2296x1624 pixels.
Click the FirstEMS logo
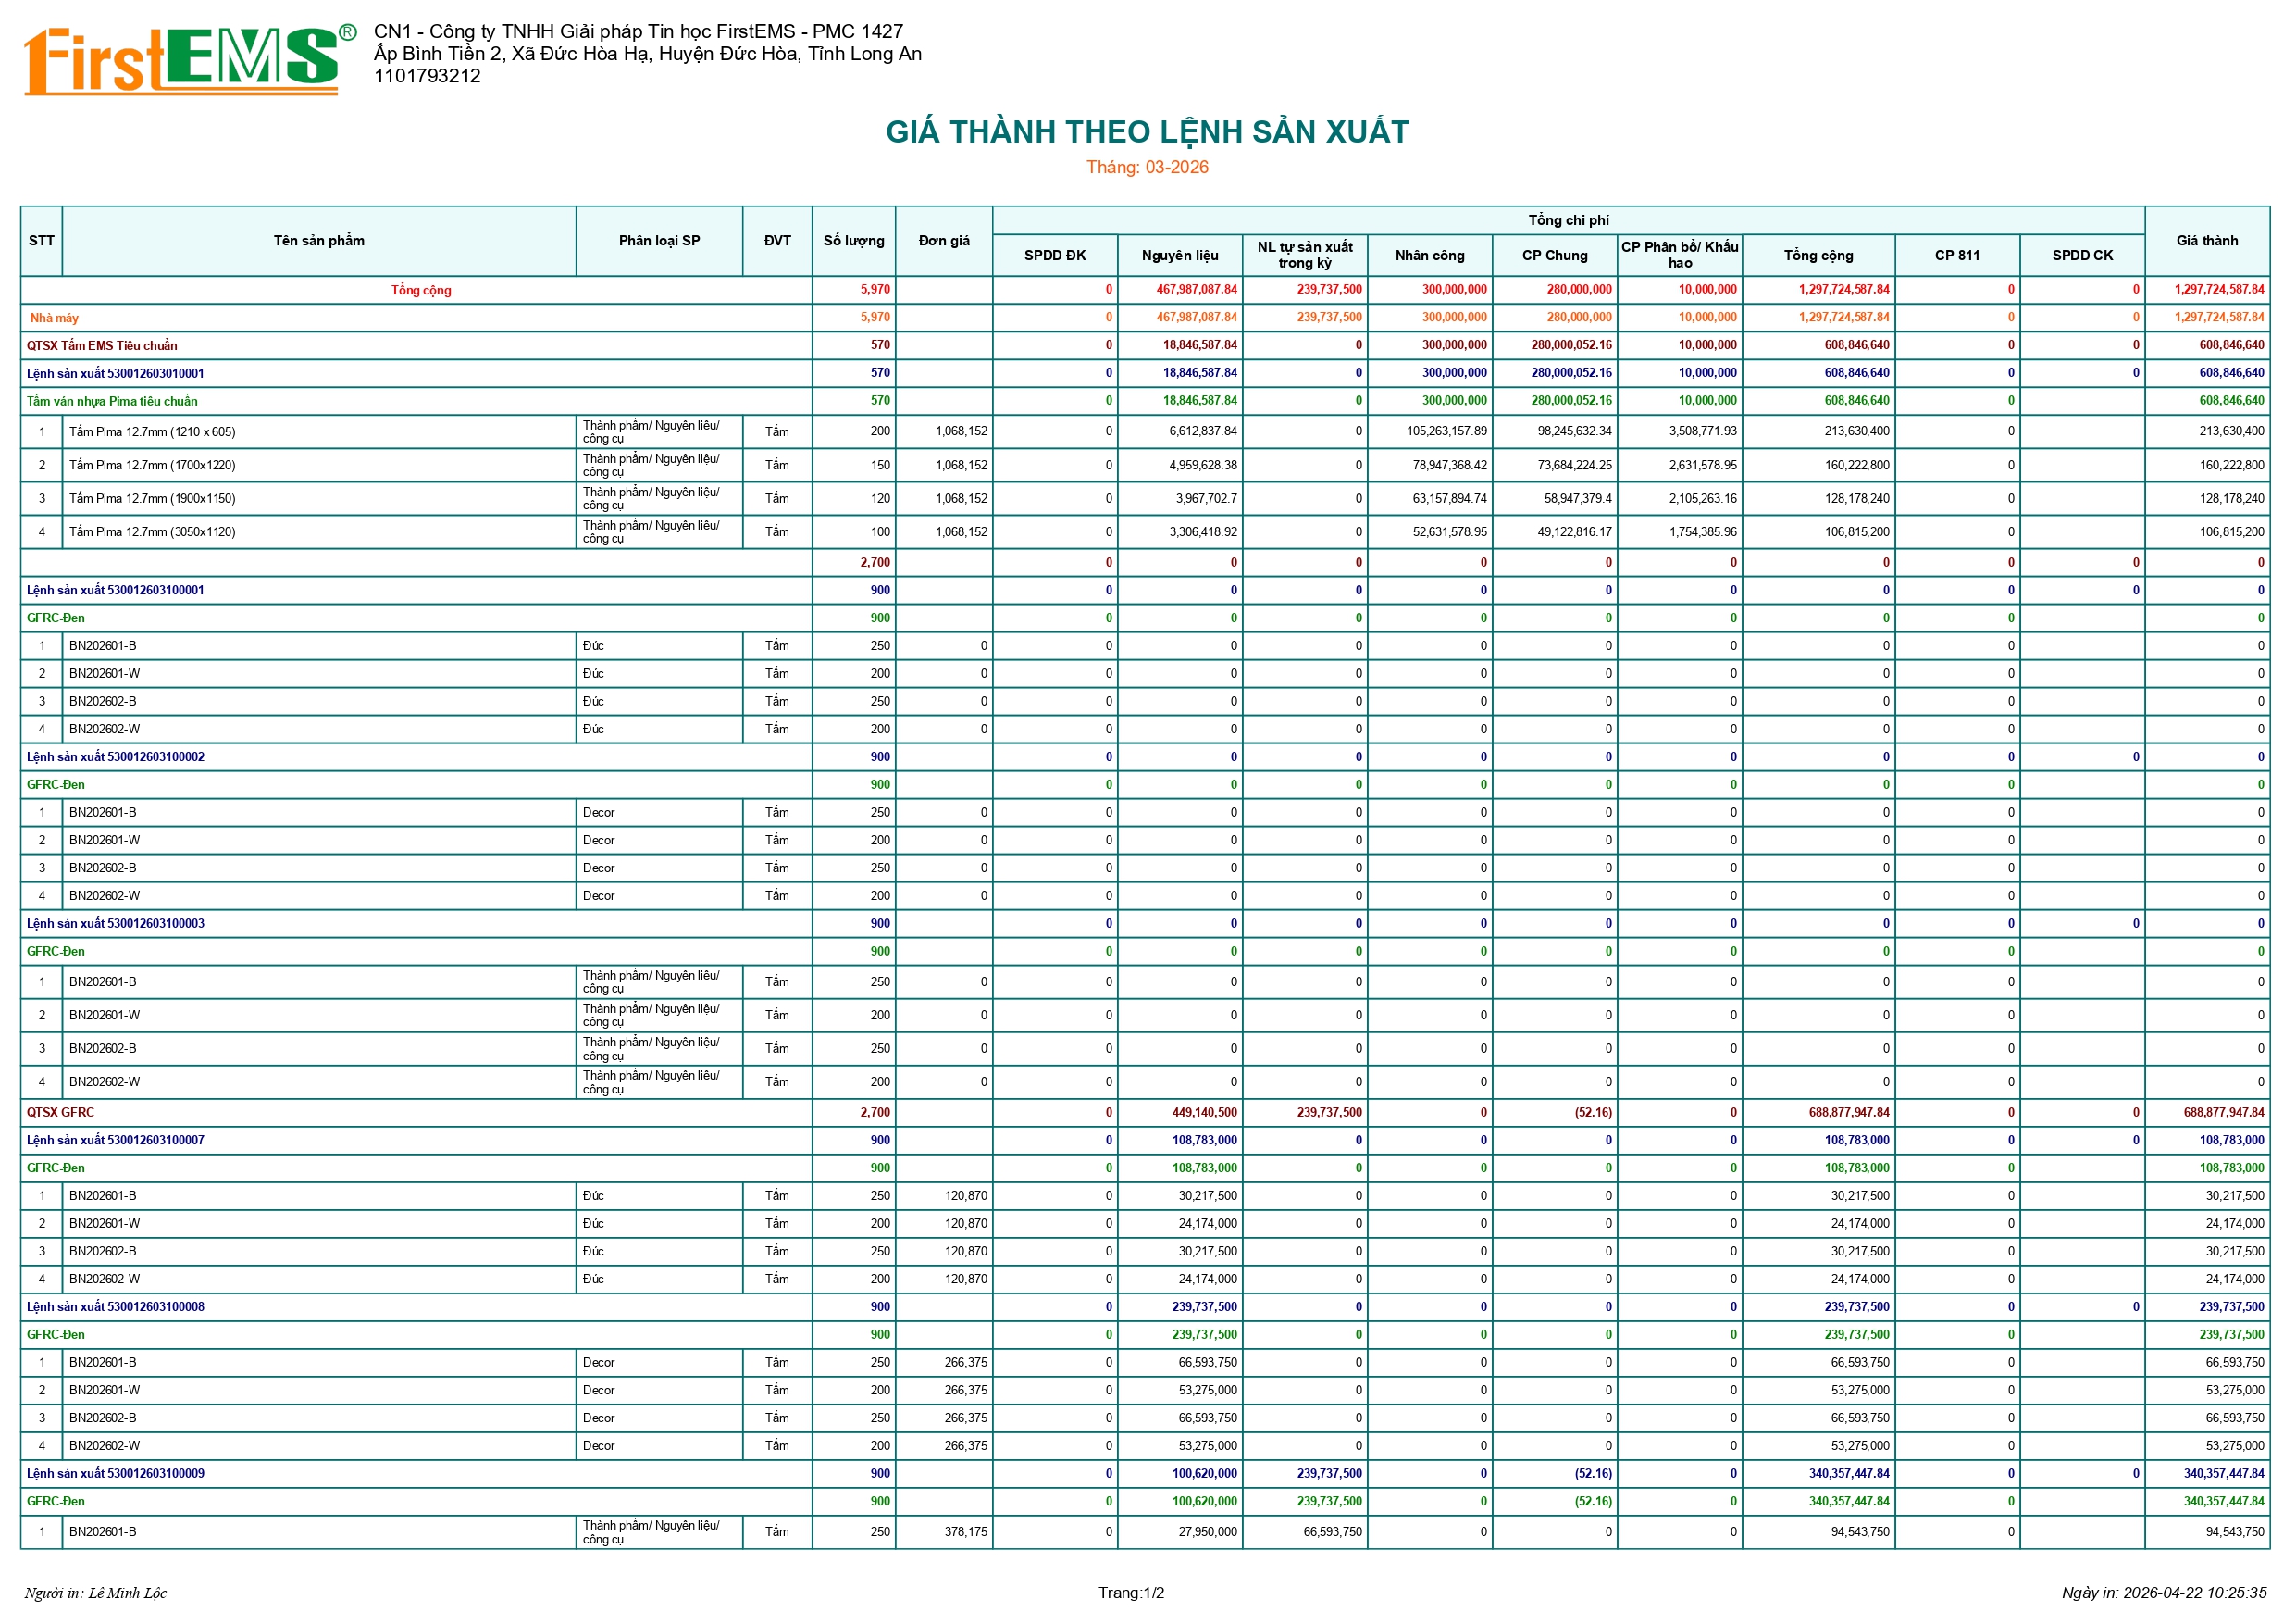(190, 60)
